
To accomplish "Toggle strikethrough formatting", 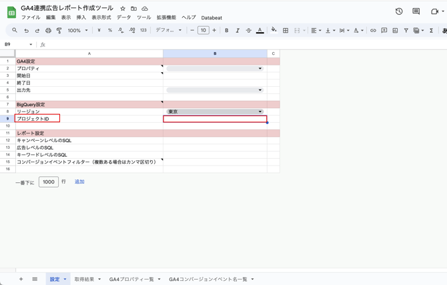I will (x=249, y=30).
